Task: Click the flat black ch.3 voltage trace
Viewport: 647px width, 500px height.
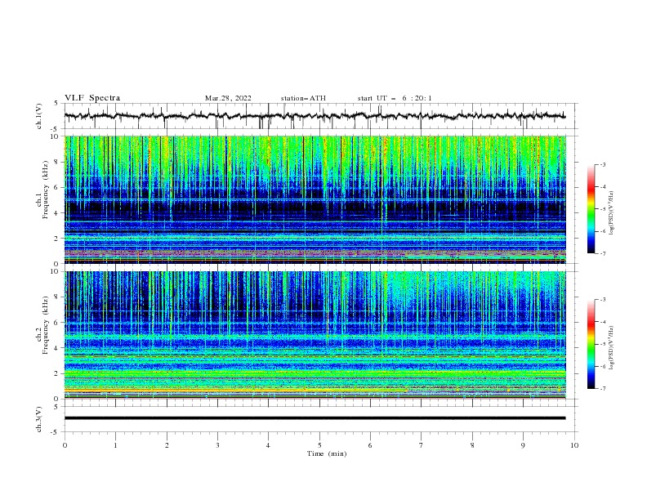Action: point(315,418)
